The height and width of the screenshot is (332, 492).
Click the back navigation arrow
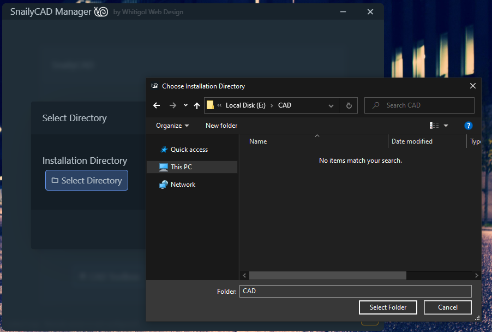tap(157, 105)
